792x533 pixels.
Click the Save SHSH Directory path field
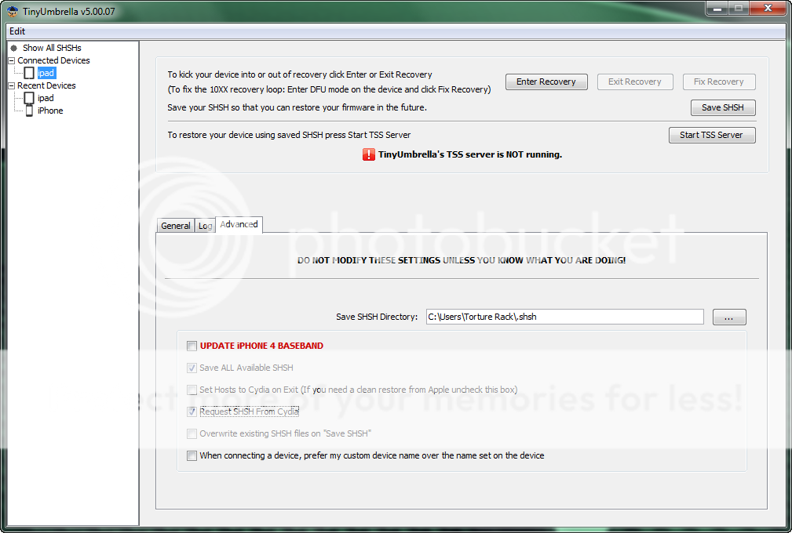[564, 317]
